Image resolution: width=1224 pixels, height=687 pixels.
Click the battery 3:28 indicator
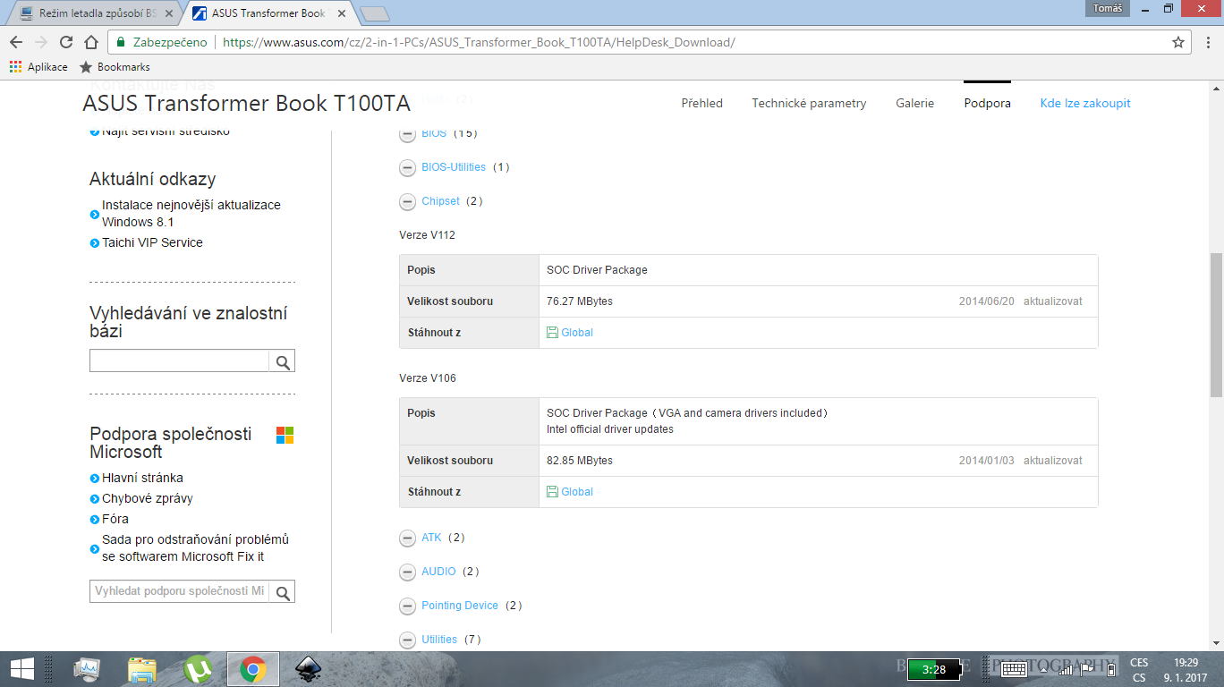(x=934, y=669)
